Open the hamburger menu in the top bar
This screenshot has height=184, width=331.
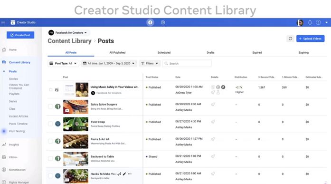[3, 22]
